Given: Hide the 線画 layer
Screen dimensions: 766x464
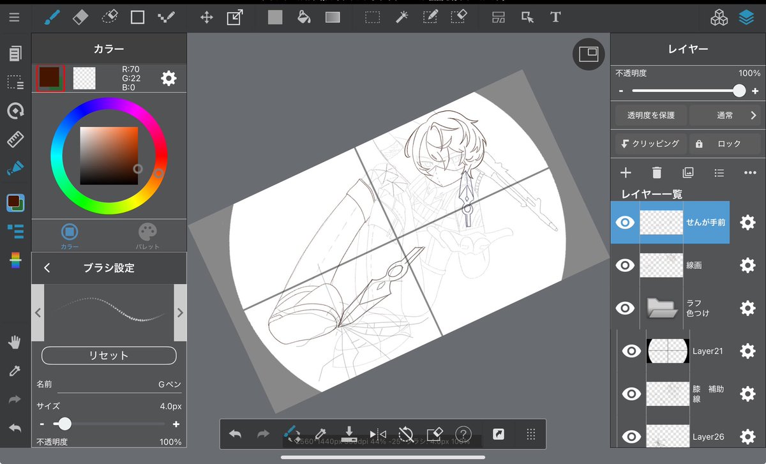Looking at the screenshot, I should click(626, 265).
